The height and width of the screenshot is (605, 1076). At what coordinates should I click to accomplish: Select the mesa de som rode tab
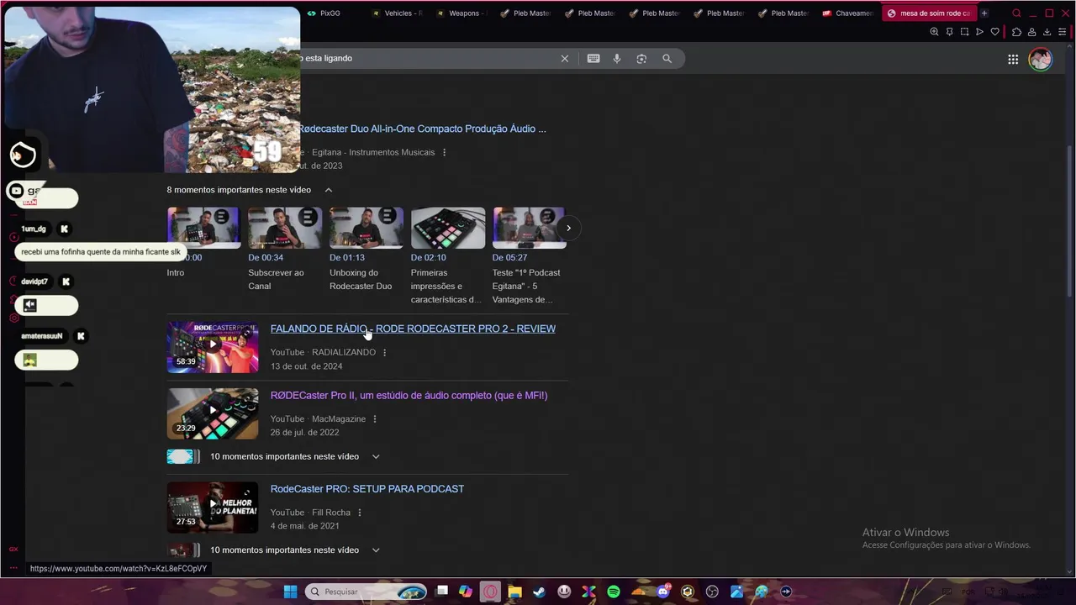click(929, 13)
